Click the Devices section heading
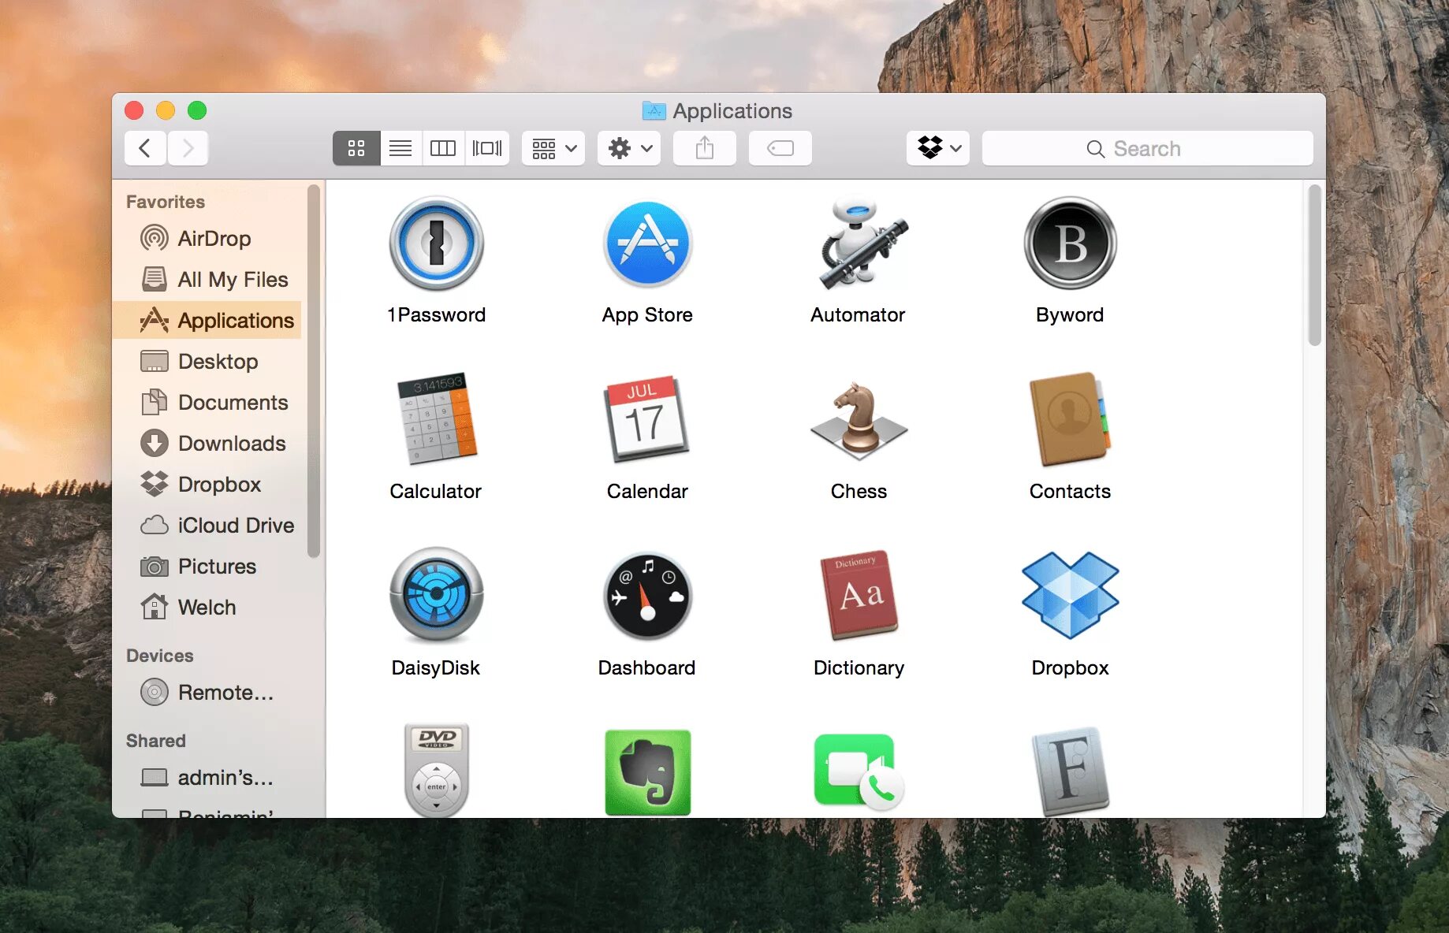Viewport: 1449px width, 933px height. 160,656
